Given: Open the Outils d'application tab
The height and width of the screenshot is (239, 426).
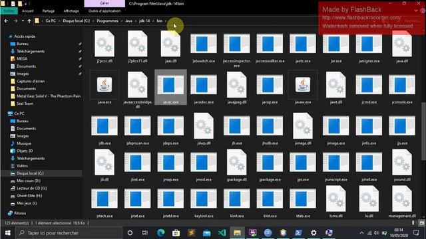Looking at the screenshot, I should click(x=105, y=11).
